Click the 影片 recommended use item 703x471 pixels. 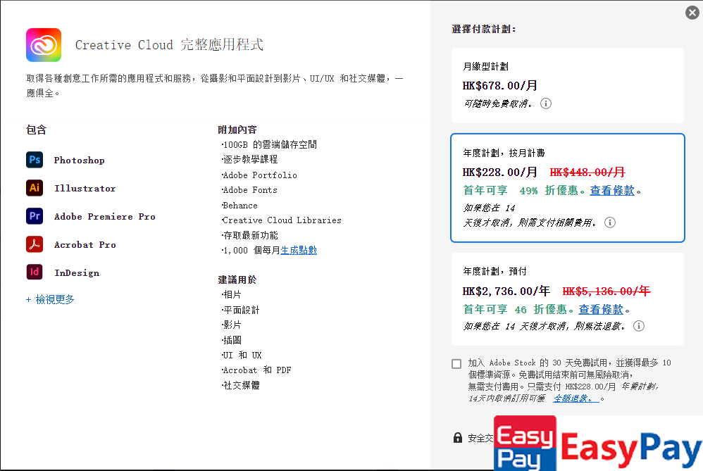(x=232, y=325)
